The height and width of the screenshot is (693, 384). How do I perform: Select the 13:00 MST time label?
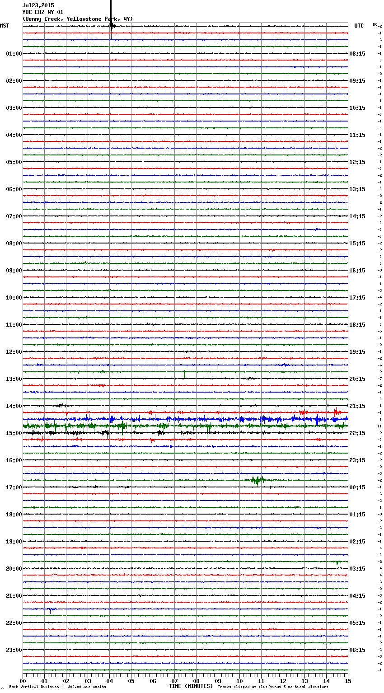point(14,379)
